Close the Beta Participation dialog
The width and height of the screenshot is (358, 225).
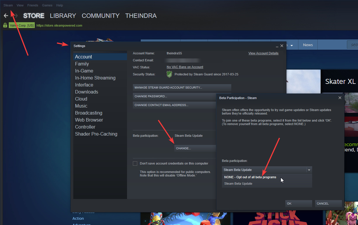coord(340,98)
